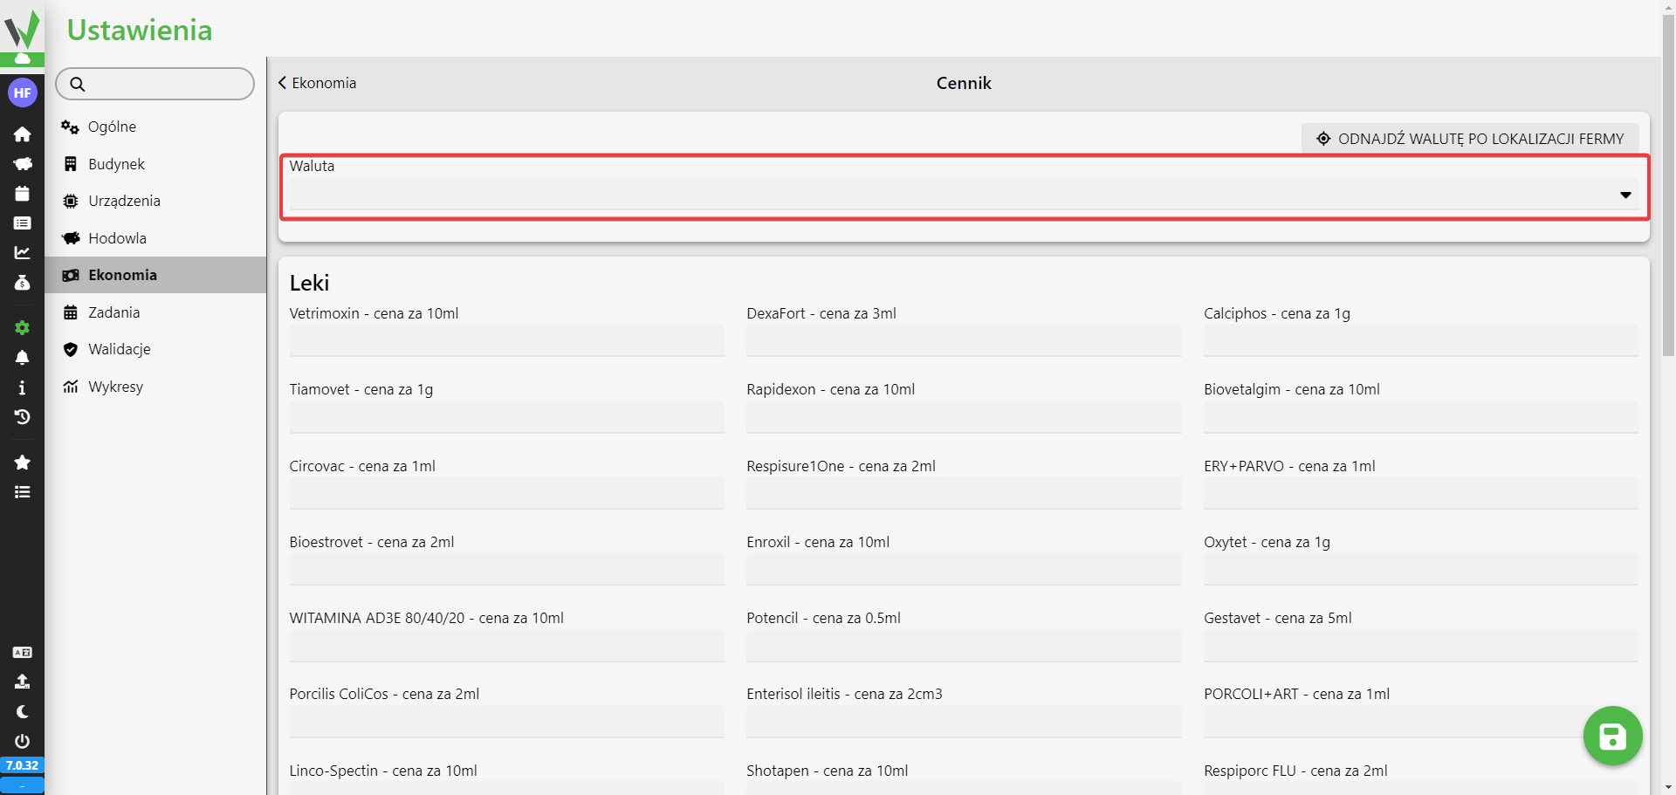
Task: Go back via Ekonomia chevron
Action: click(x=317, y=83)
